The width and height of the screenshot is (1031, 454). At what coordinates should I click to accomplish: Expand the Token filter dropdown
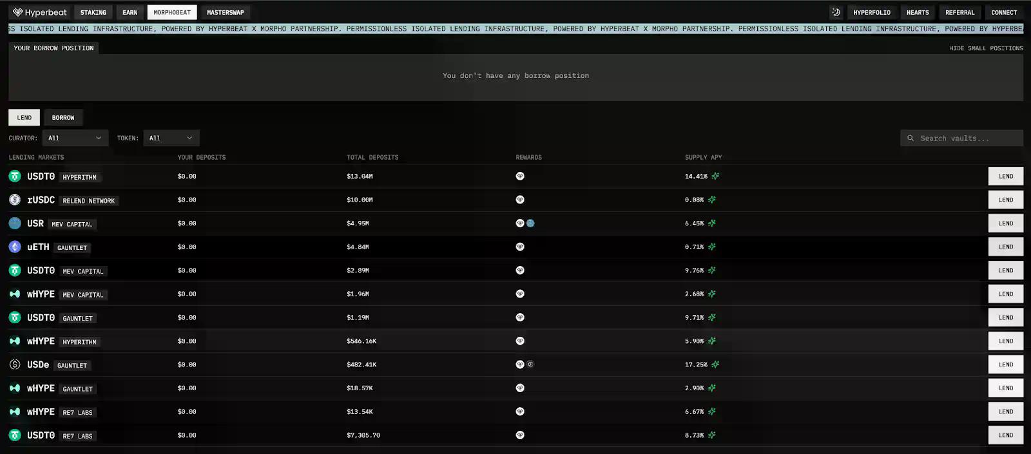[x=171, y=138]
